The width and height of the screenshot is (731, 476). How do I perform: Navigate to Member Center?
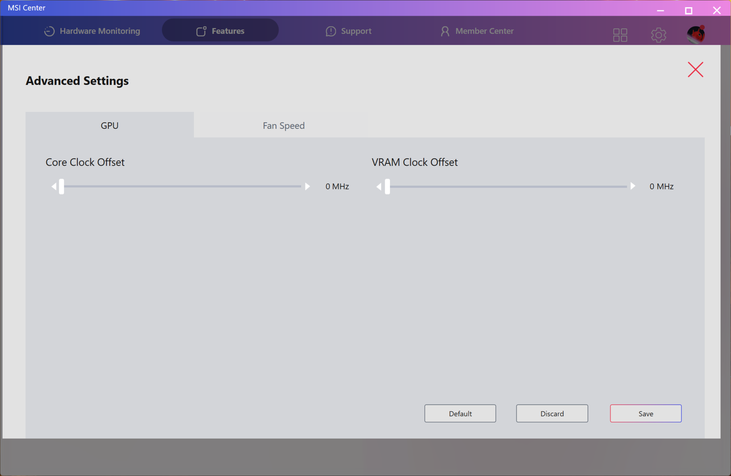477,31
